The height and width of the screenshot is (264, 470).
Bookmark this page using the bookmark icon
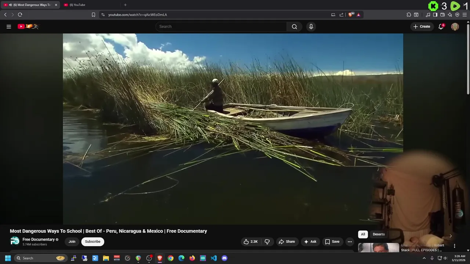(93, 15)
